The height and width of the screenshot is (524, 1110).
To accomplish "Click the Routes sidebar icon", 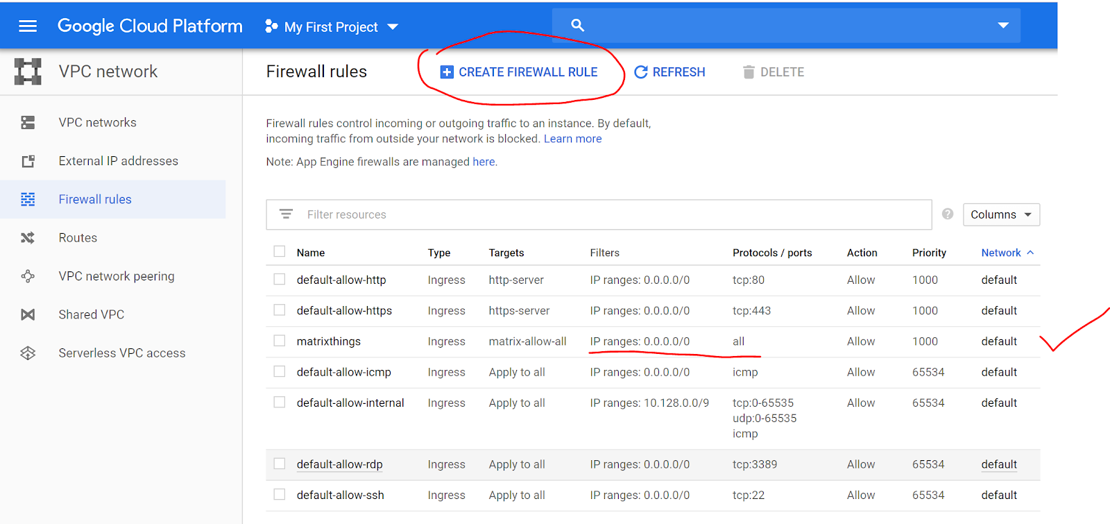I will 28,238.
